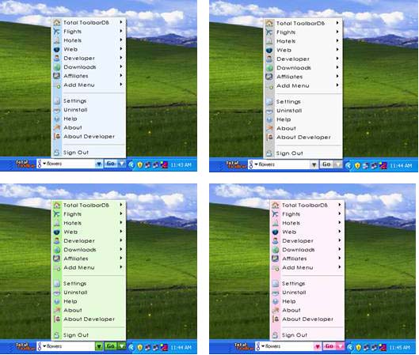The width and height of the screenshot is (419, 355).
Task: Click the Help icon in pink-themed menu
Action: point(275,301)
